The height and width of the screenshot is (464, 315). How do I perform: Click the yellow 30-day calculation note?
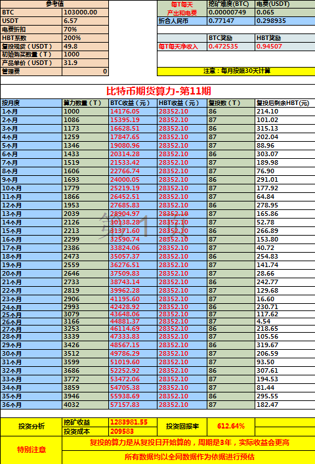coord(236,72)
